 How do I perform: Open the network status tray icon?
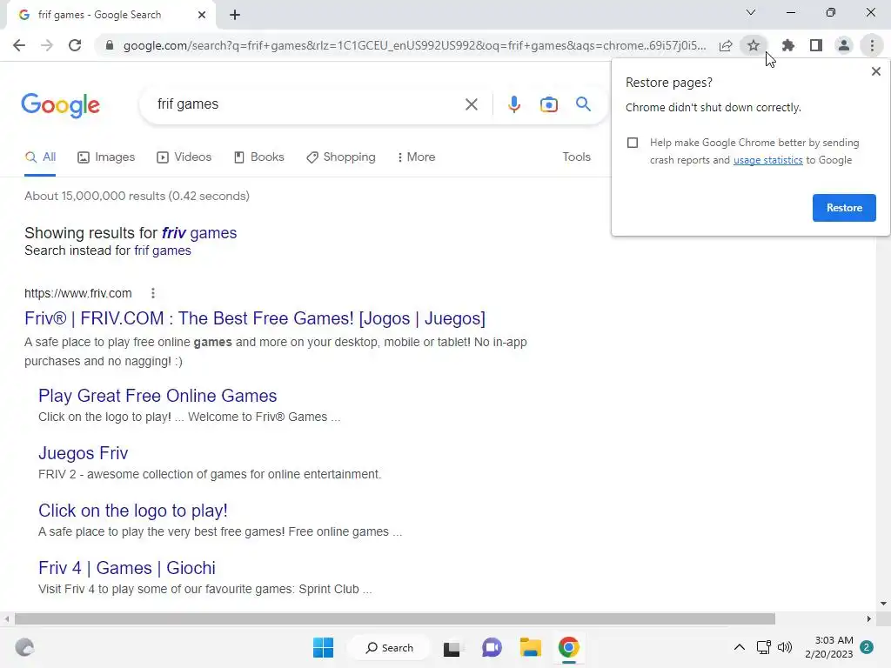(x=764, y=647)
